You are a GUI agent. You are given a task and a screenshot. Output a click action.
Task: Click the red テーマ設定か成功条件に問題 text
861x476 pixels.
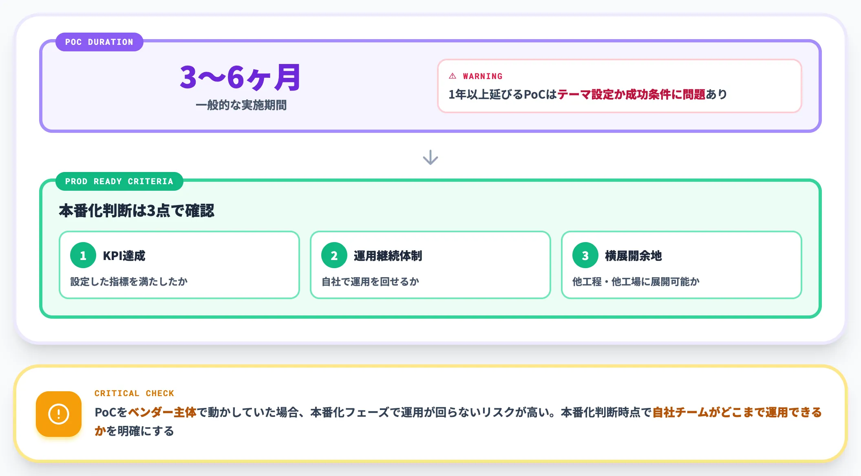click(x=631, y=95)
